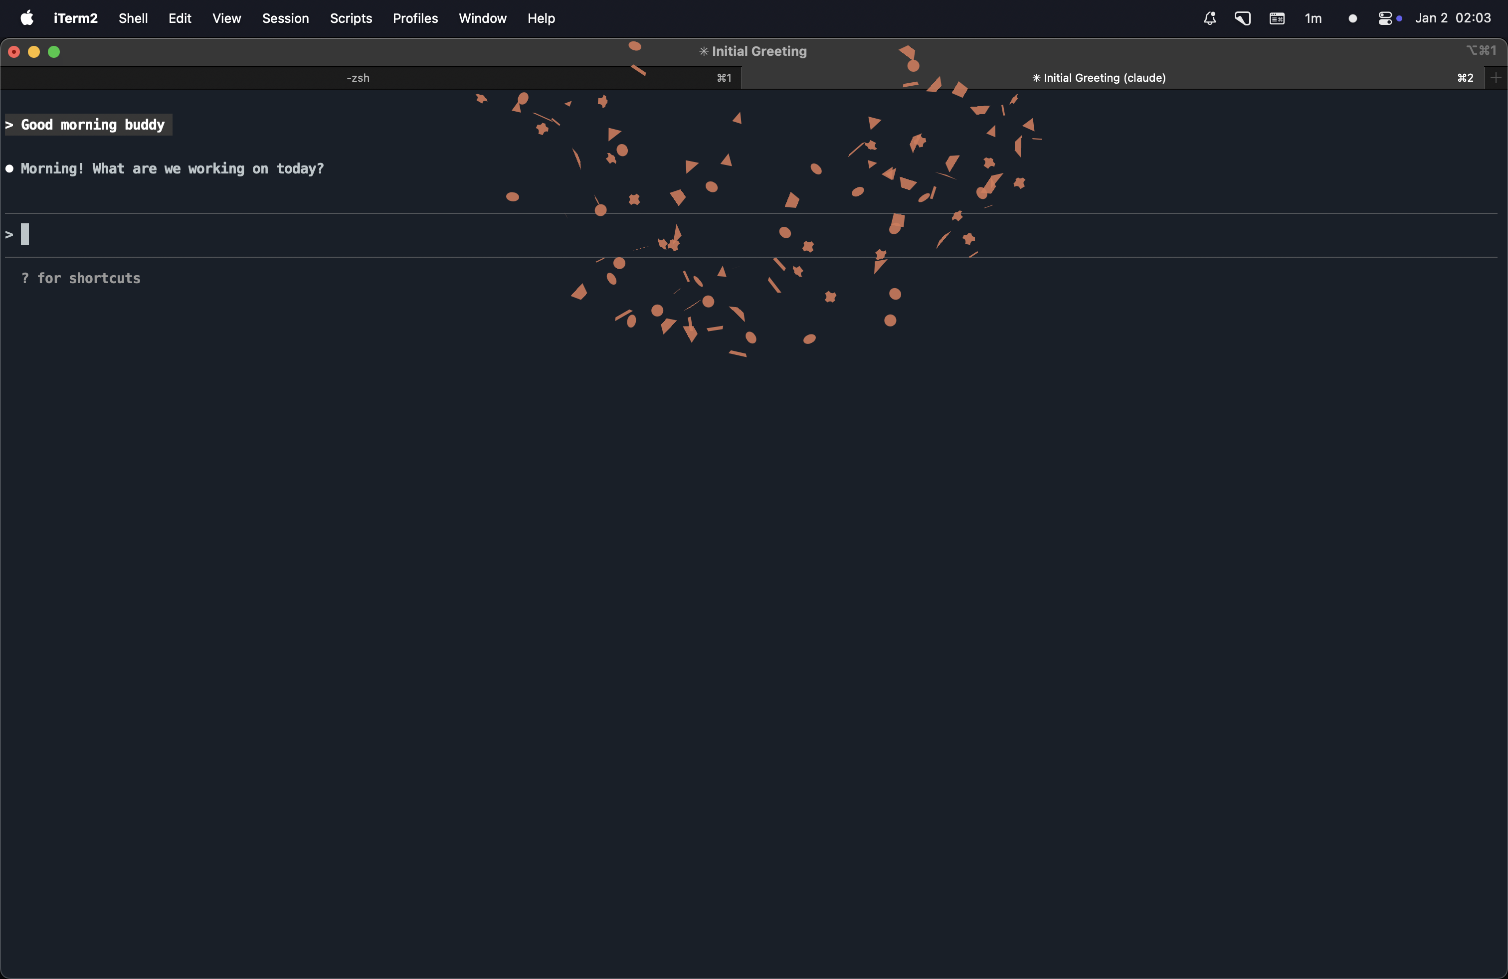Screen dimensions: 1508x979
Task: Open Control Center from the menu bar
Action: pos(1386,18)
